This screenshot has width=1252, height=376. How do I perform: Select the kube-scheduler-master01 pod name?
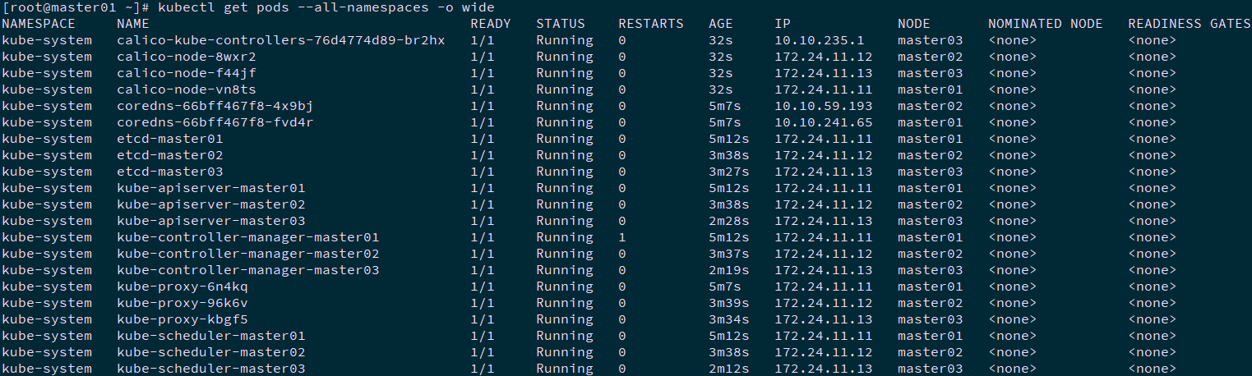(210, 336)
